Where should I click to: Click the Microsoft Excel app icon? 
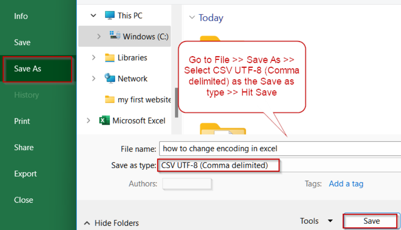pos(104,120)
